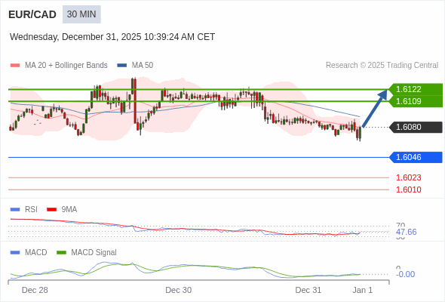Click the 1.6010 red support label

408,190
